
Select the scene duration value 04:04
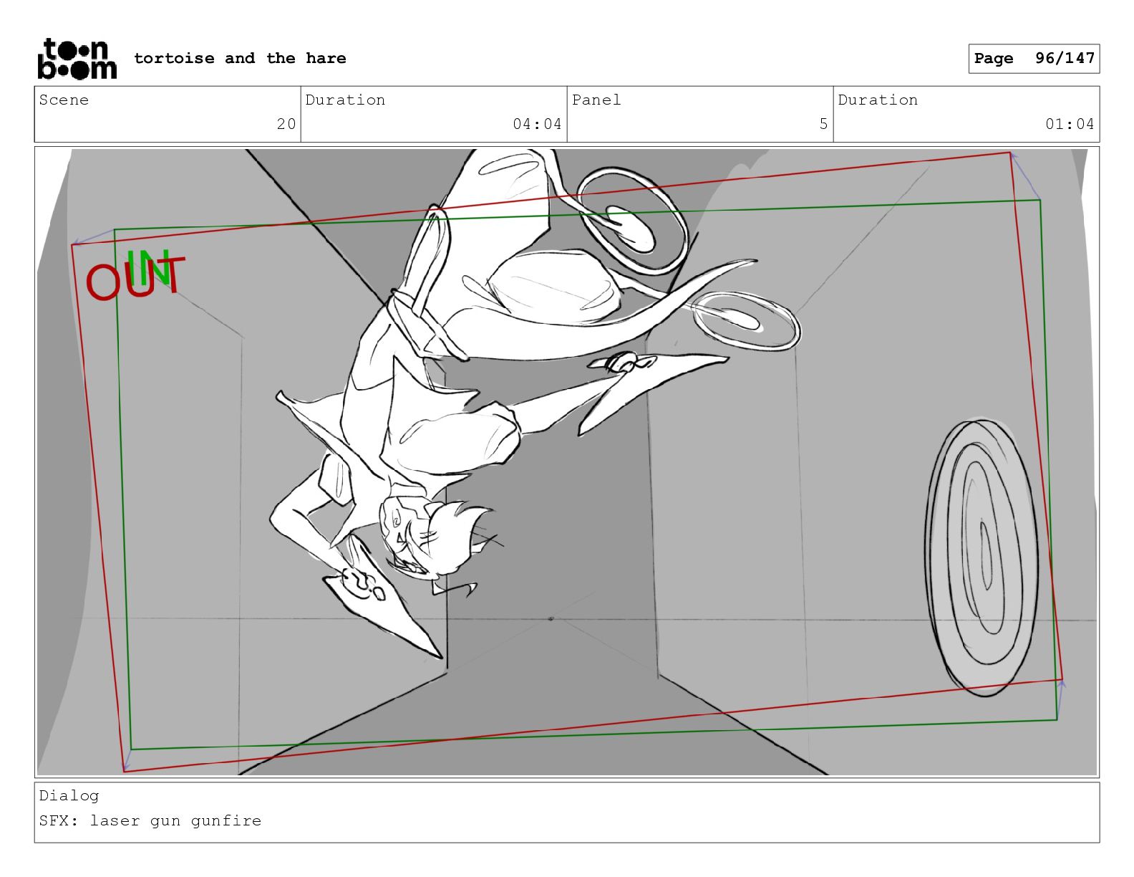tap(537, 124)
